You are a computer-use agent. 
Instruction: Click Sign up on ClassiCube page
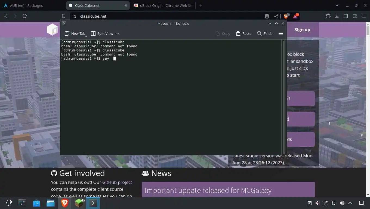(x=302, y=30)
